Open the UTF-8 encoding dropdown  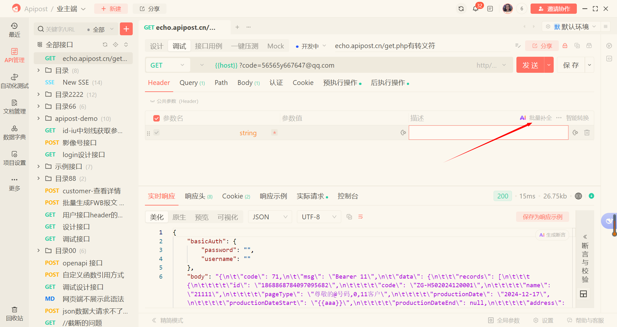[x=319, y=217]
